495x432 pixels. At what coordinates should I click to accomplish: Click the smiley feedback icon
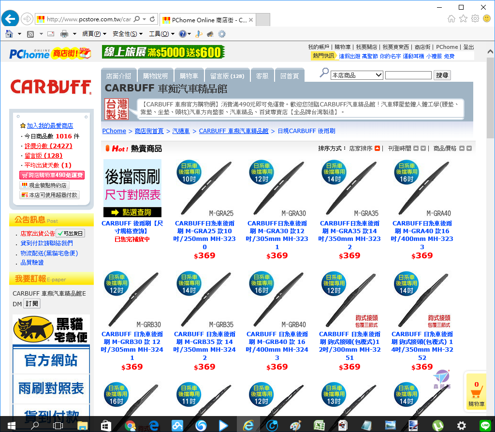487,19
